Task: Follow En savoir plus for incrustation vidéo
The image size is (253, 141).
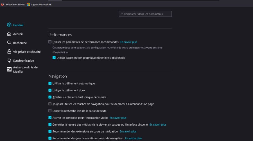Action: coord(118,118)
